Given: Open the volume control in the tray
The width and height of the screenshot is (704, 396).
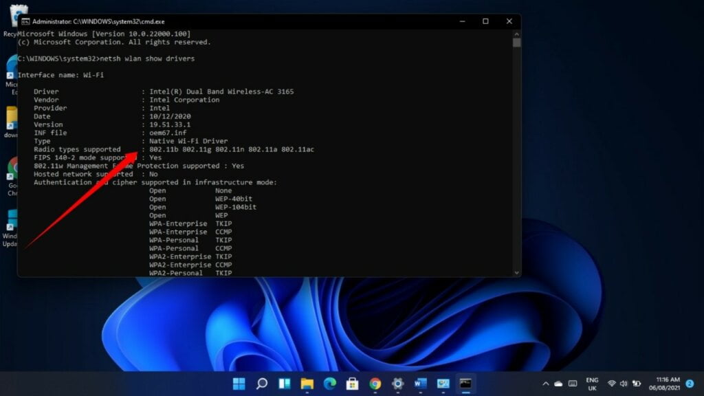Looking at the screenshot, I should coord(624,384).
